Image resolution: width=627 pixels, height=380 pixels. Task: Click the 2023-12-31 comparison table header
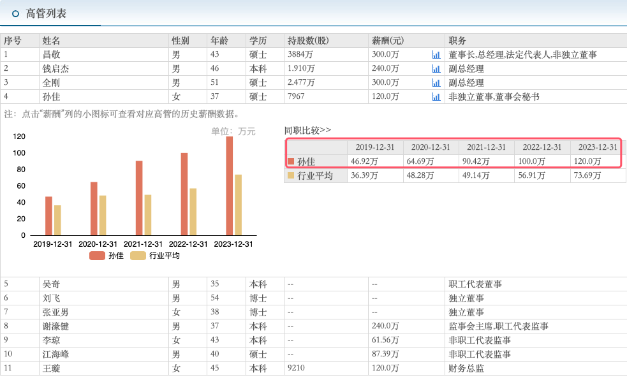598,147
